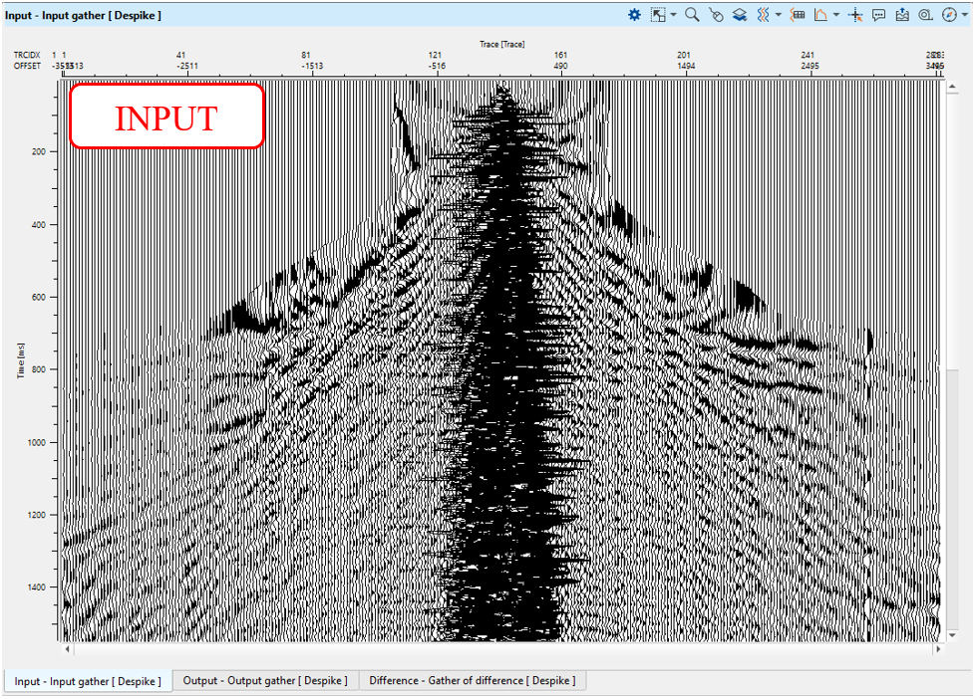Select the wiggle trace display icon
The height and width of the screenshot is (699, 976).
pos(764,15)
